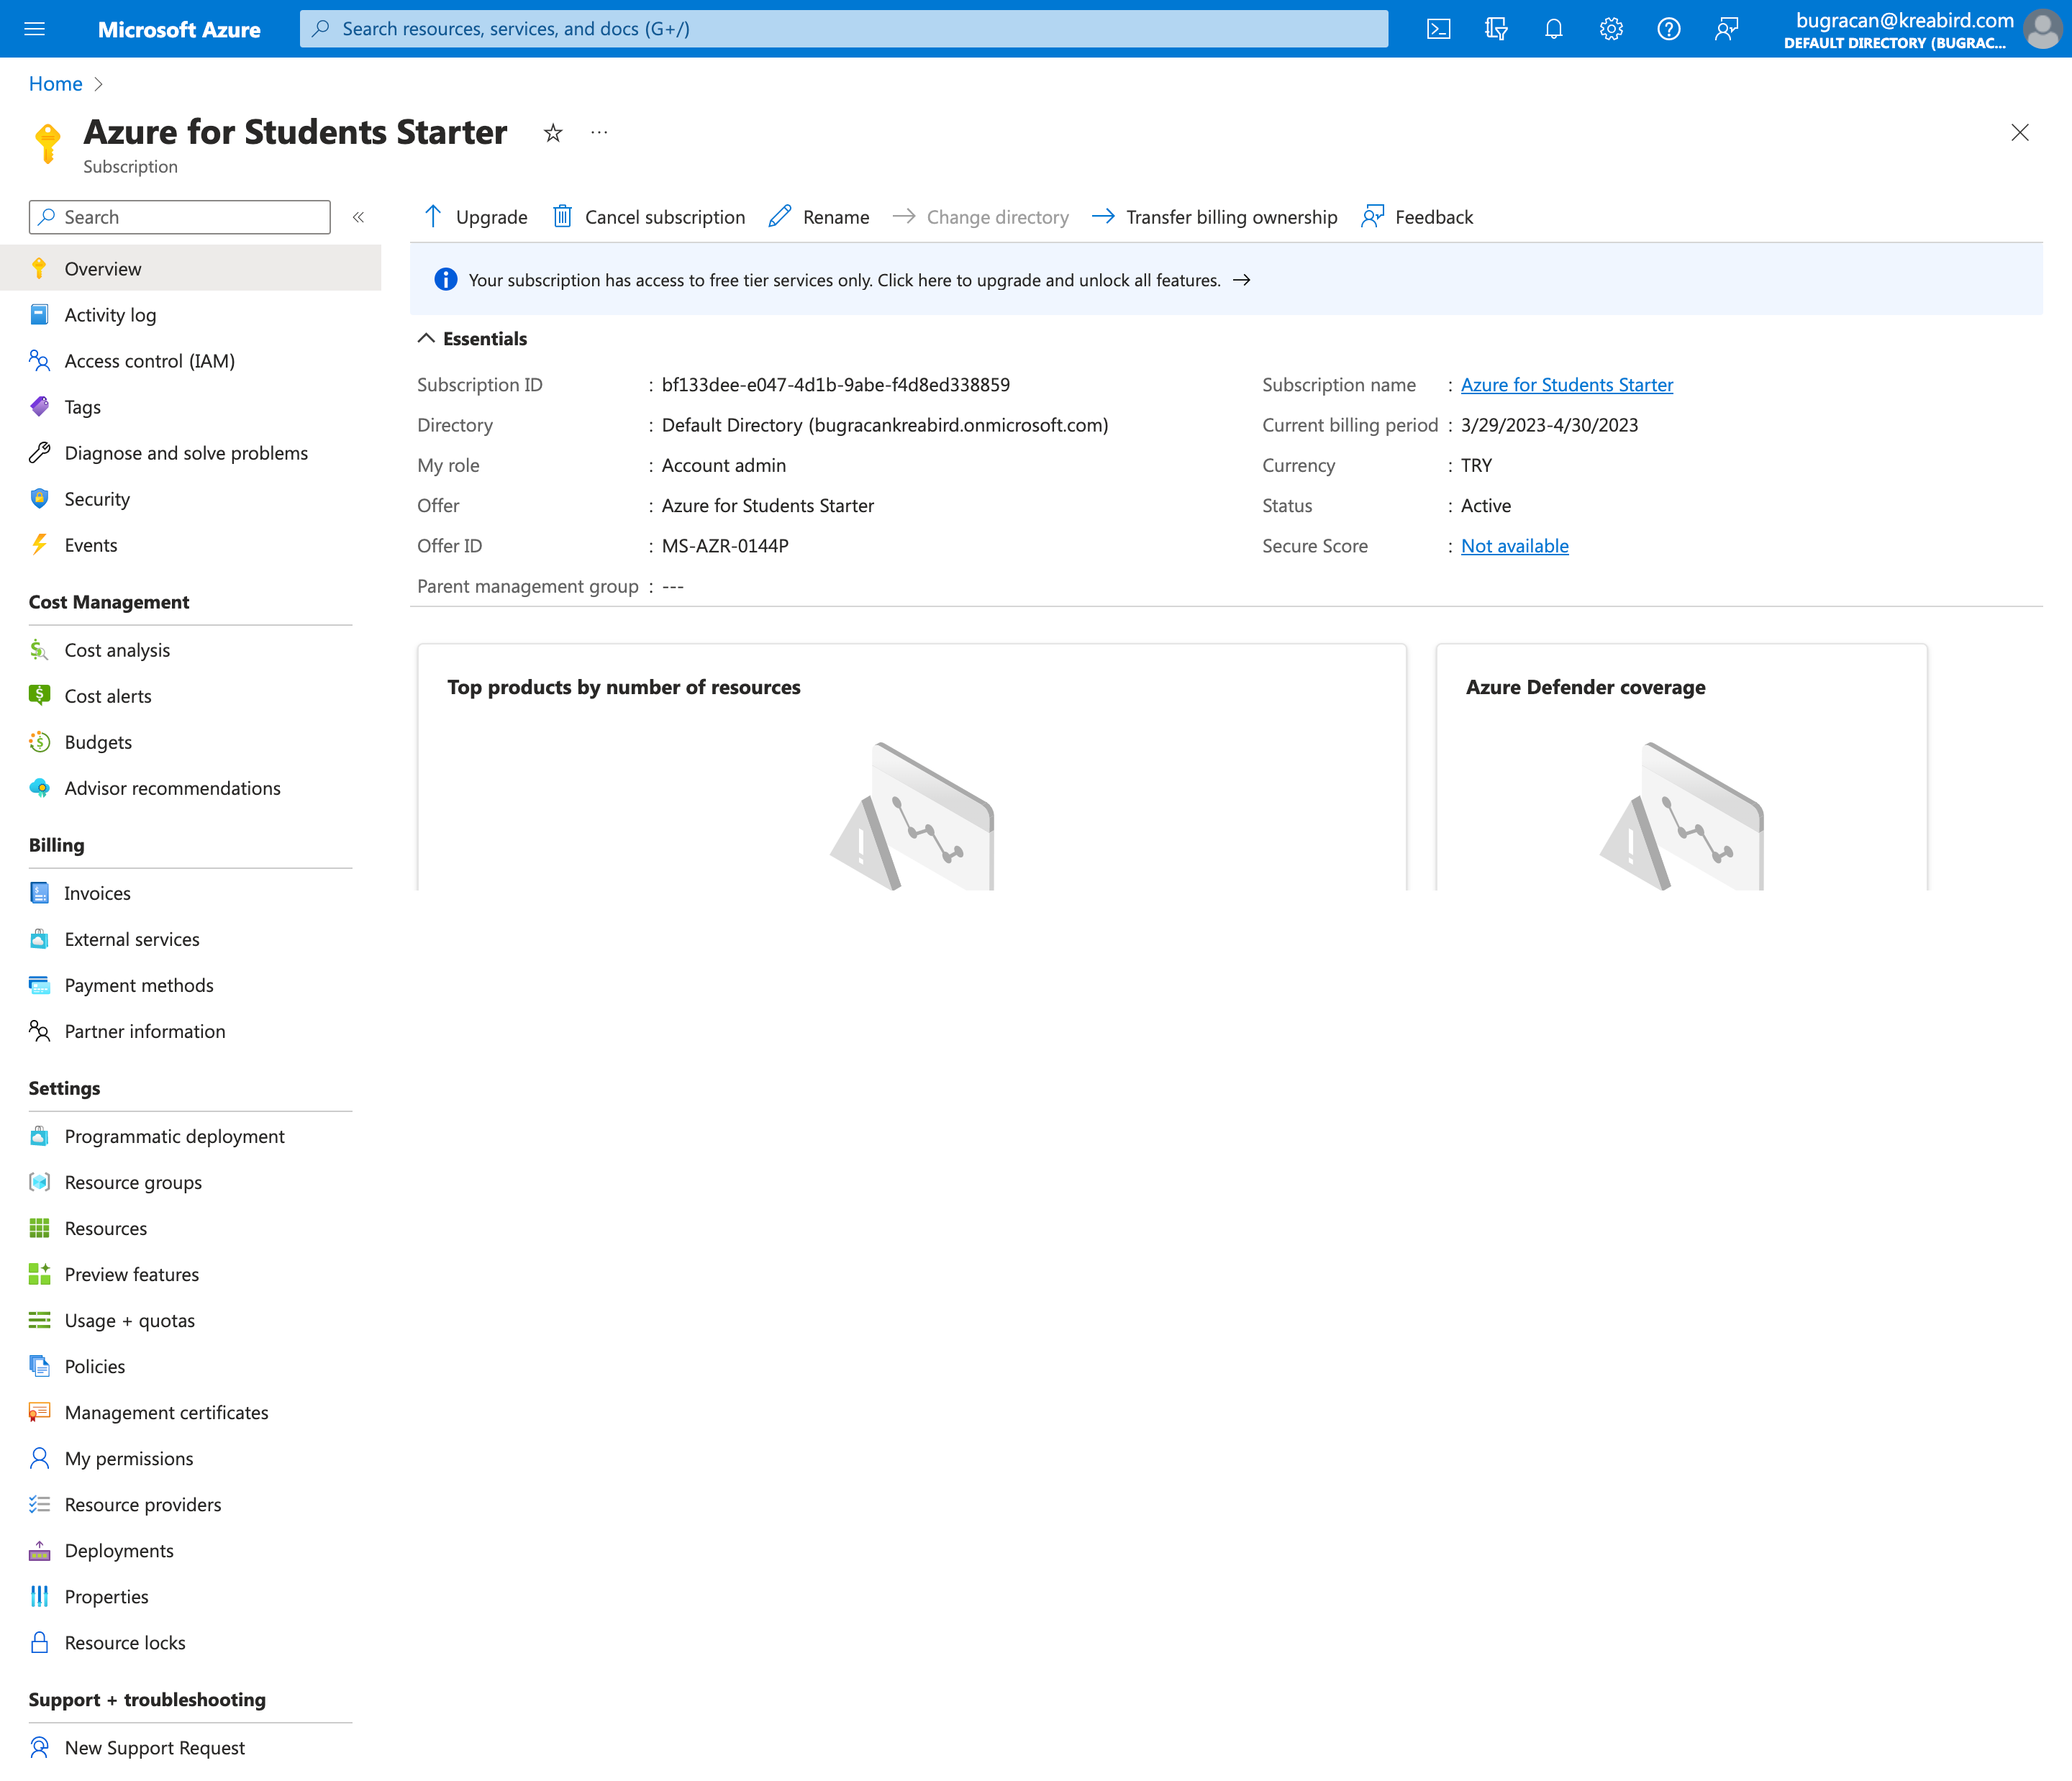Open more options ellipsis beside title

(x=599, y=132)
